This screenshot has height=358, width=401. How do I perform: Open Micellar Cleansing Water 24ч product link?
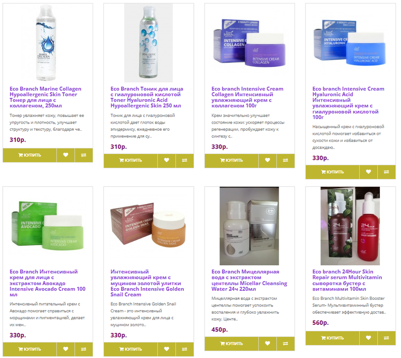[x=249, y=280]
